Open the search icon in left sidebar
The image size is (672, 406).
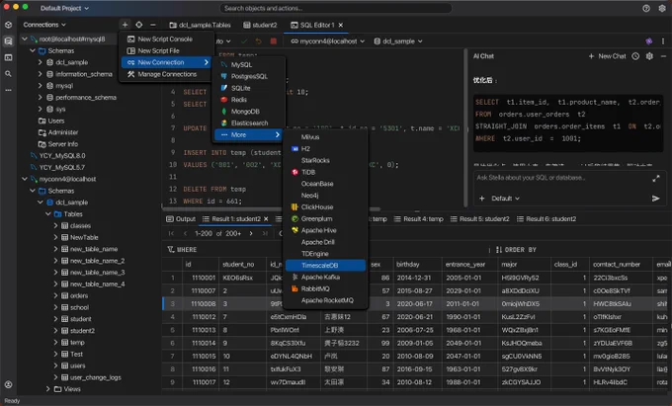click(x=8, y=74)
